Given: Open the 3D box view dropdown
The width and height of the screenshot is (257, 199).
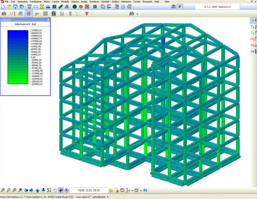Looking at the screenshot, I should 141,190.
